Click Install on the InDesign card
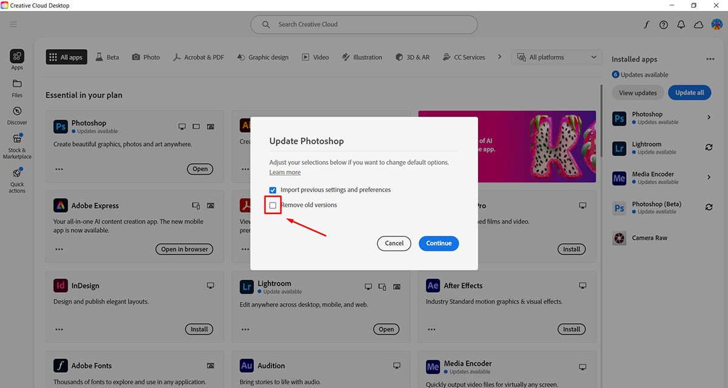 pos(199,329)
